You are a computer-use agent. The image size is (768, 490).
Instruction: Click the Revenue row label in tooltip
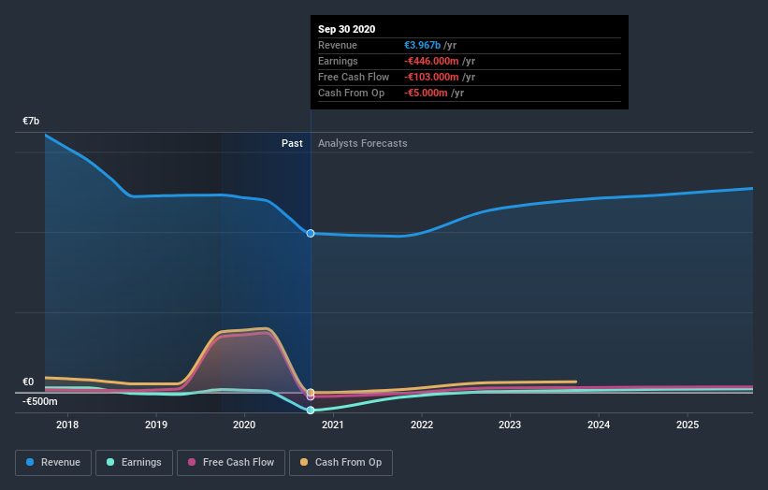[338, 45]
